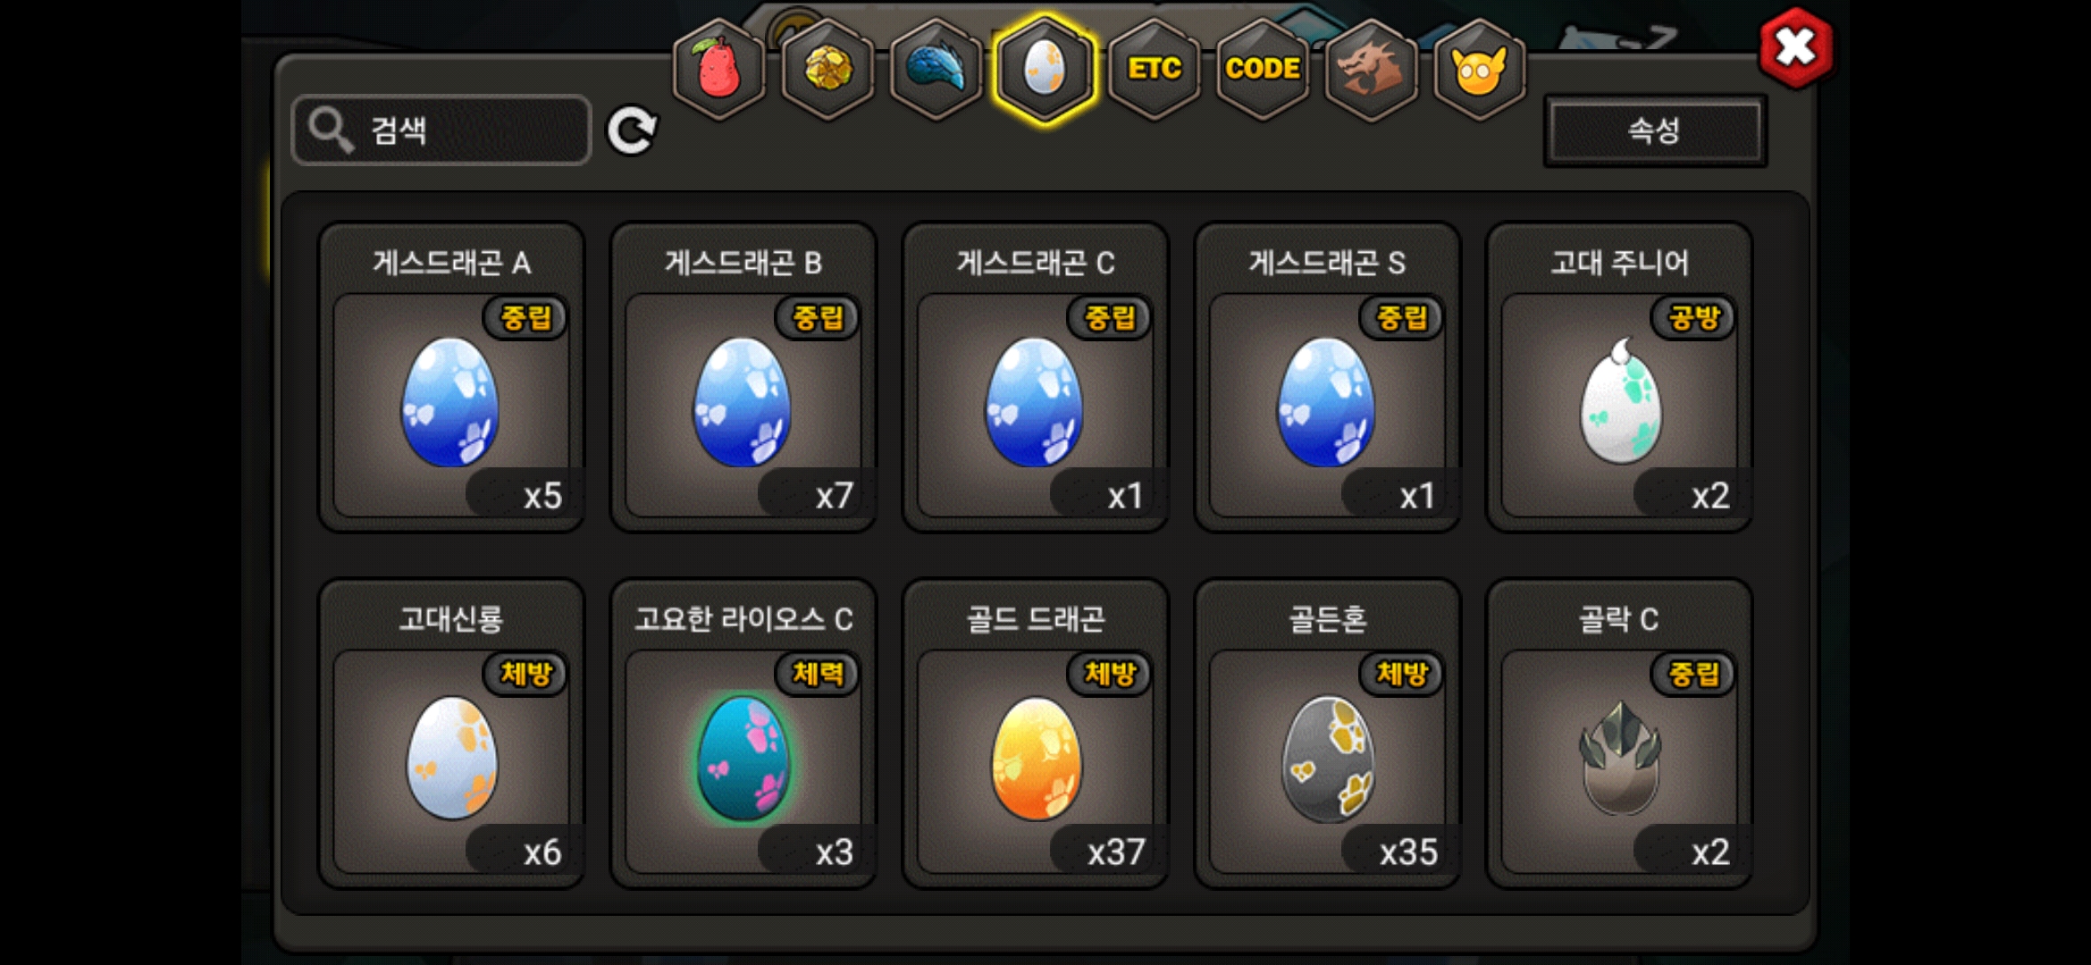
Task: Open the fruit food category tab
Action: (719, 69)
